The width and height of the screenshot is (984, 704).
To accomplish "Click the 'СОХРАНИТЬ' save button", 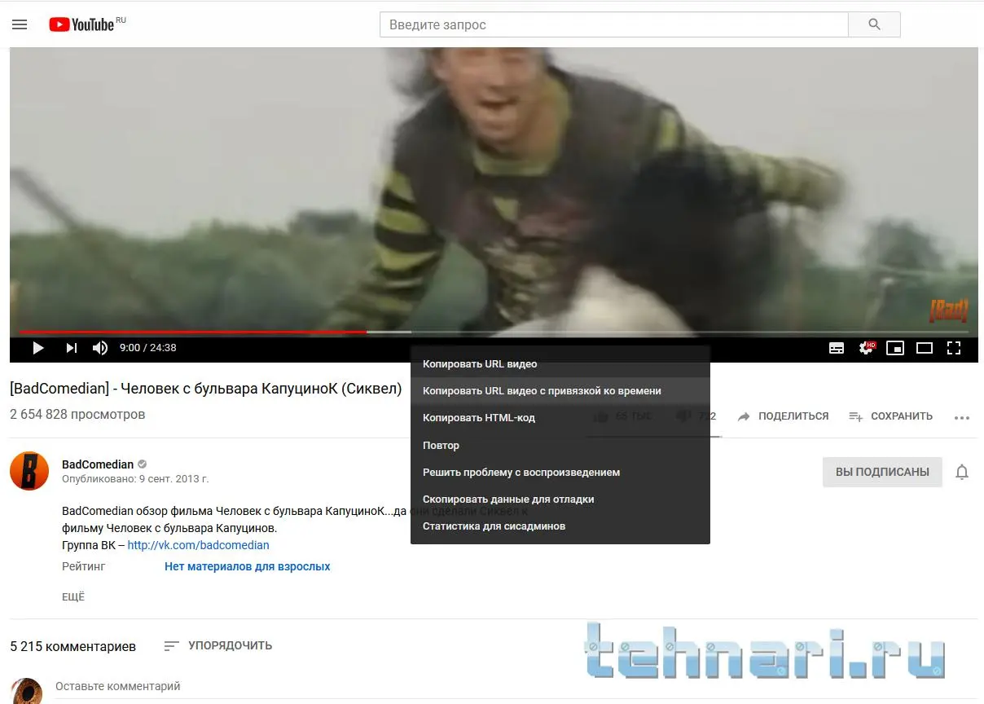I will (x=890, y=416).
